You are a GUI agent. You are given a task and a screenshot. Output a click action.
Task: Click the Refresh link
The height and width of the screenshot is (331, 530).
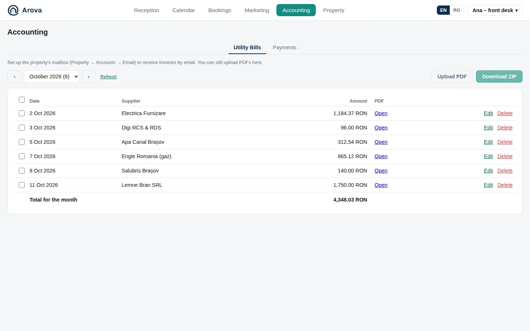click(109, 77)
